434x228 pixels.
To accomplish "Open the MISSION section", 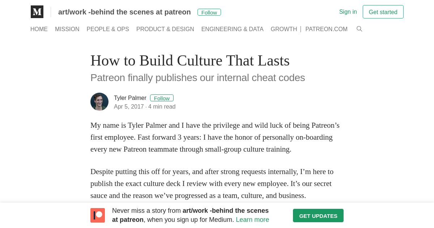I will click(x=67, y=29).
